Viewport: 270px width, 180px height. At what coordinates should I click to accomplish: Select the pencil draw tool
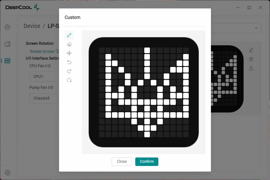pos(69,35)
